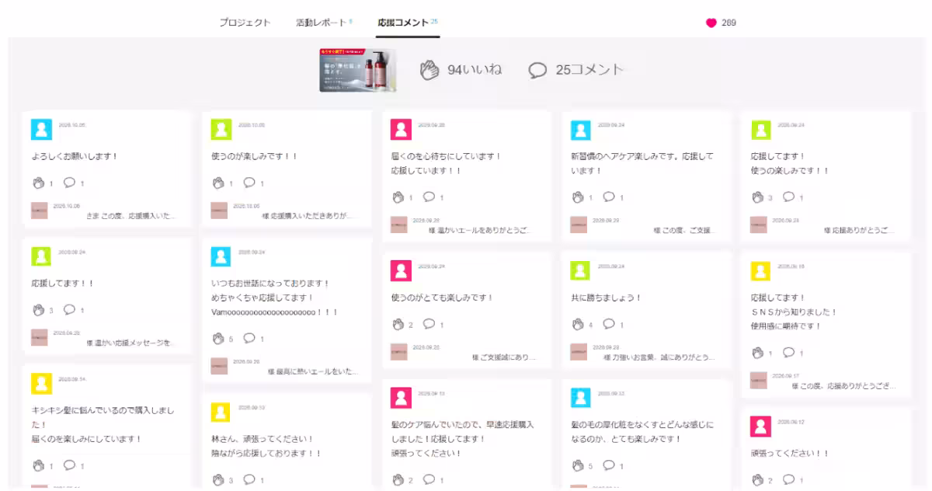Clap for the 使うのが楽しみです！！ comment

click(218, 183)
